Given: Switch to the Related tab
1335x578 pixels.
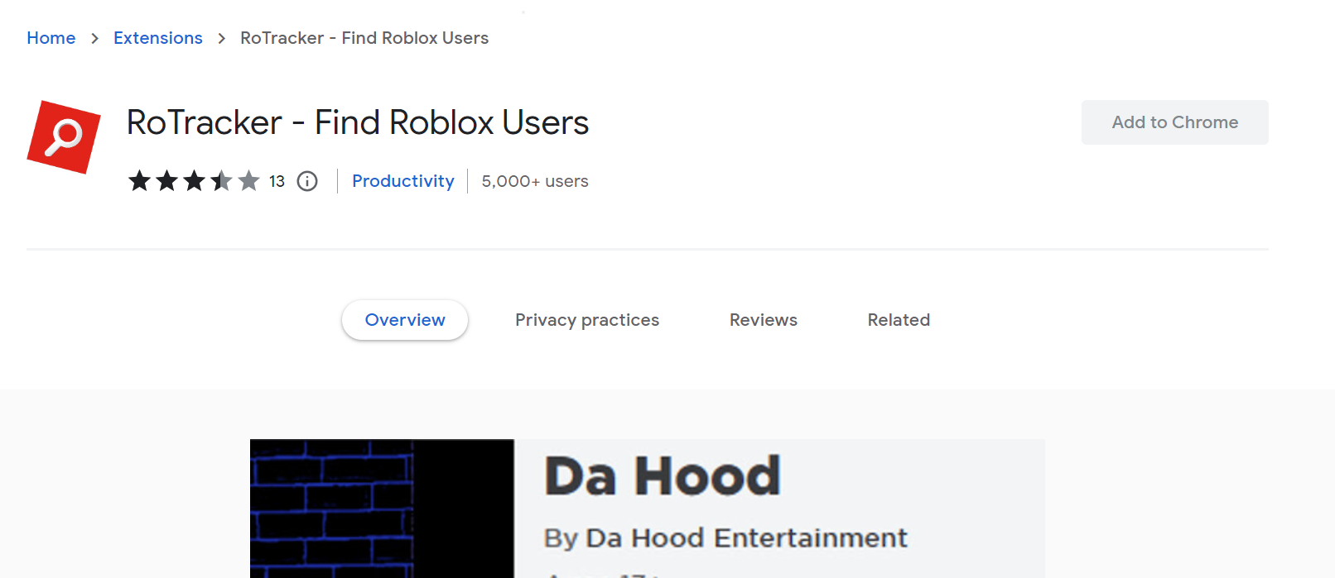Looking at the screenshot, I should [899, 320].
